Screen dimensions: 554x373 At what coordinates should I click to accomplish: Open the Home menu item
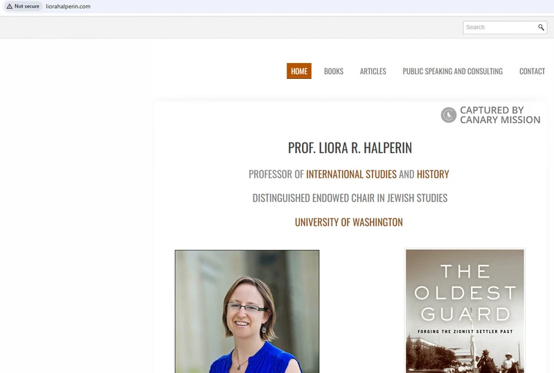299,71
